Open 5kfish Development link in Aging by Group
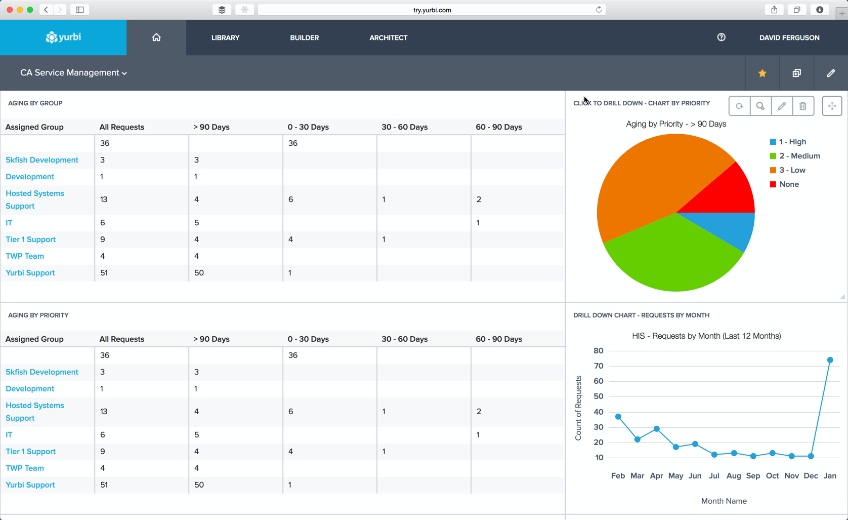The image size is (848, 520). point(42,160)
